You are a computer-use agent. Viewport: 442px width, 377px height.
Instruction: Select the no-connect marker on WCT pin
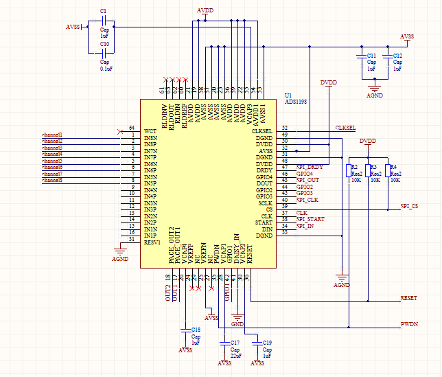tap(120, 132)
